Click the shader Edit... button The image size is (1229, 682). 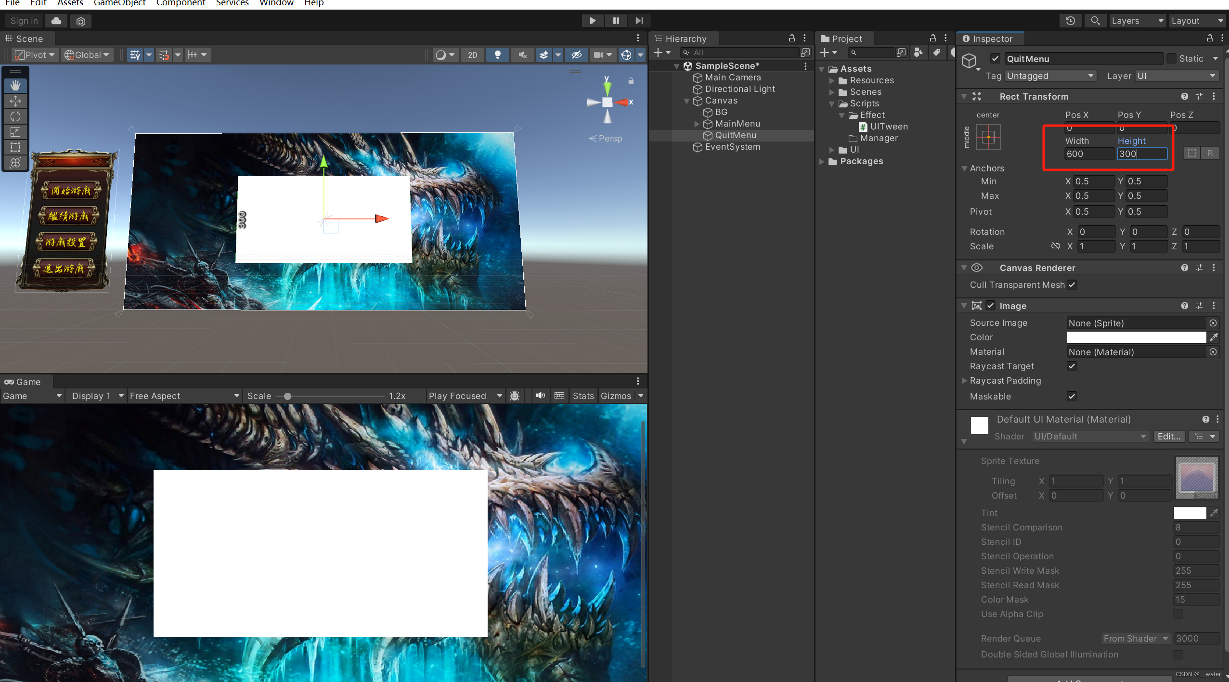pos(1169,436)
